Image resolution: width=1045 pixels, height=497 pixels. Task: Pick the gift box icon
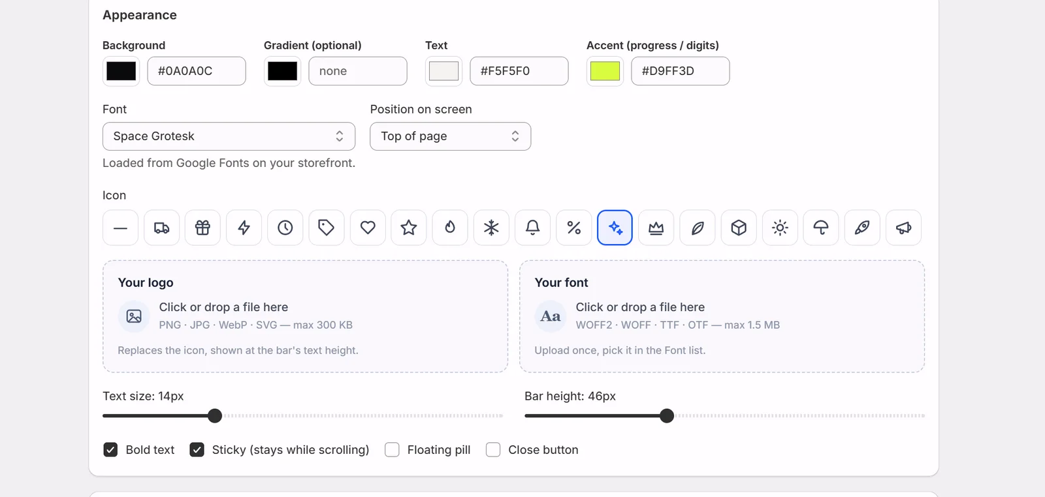[202, 228]
